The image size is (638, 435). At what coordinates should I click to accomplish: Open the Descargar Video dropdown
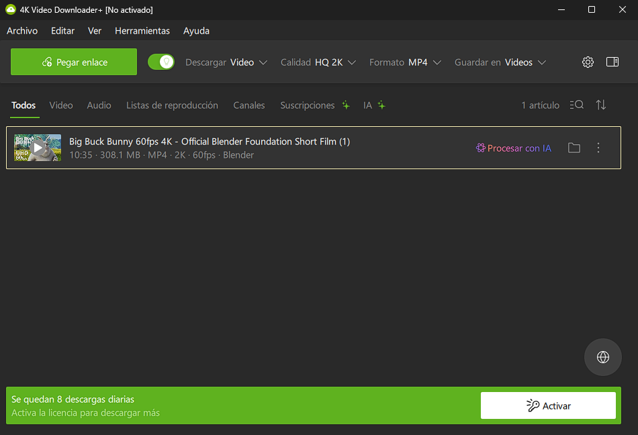(x=226, y=62)
